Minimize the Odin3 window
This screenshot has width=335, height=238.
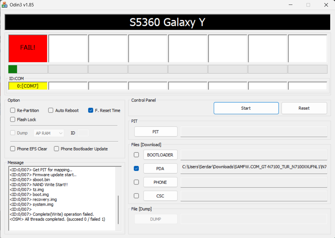(x=290, y=5)
